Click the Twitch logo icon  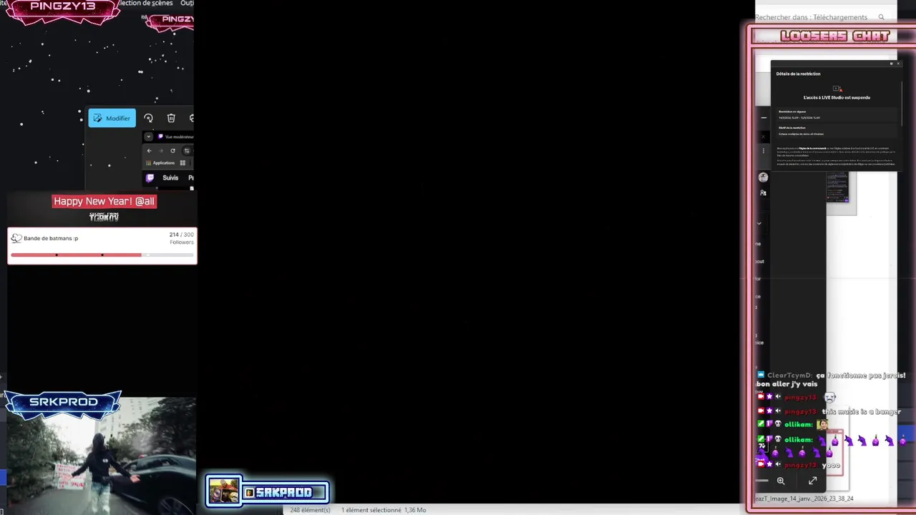(150, 177)
